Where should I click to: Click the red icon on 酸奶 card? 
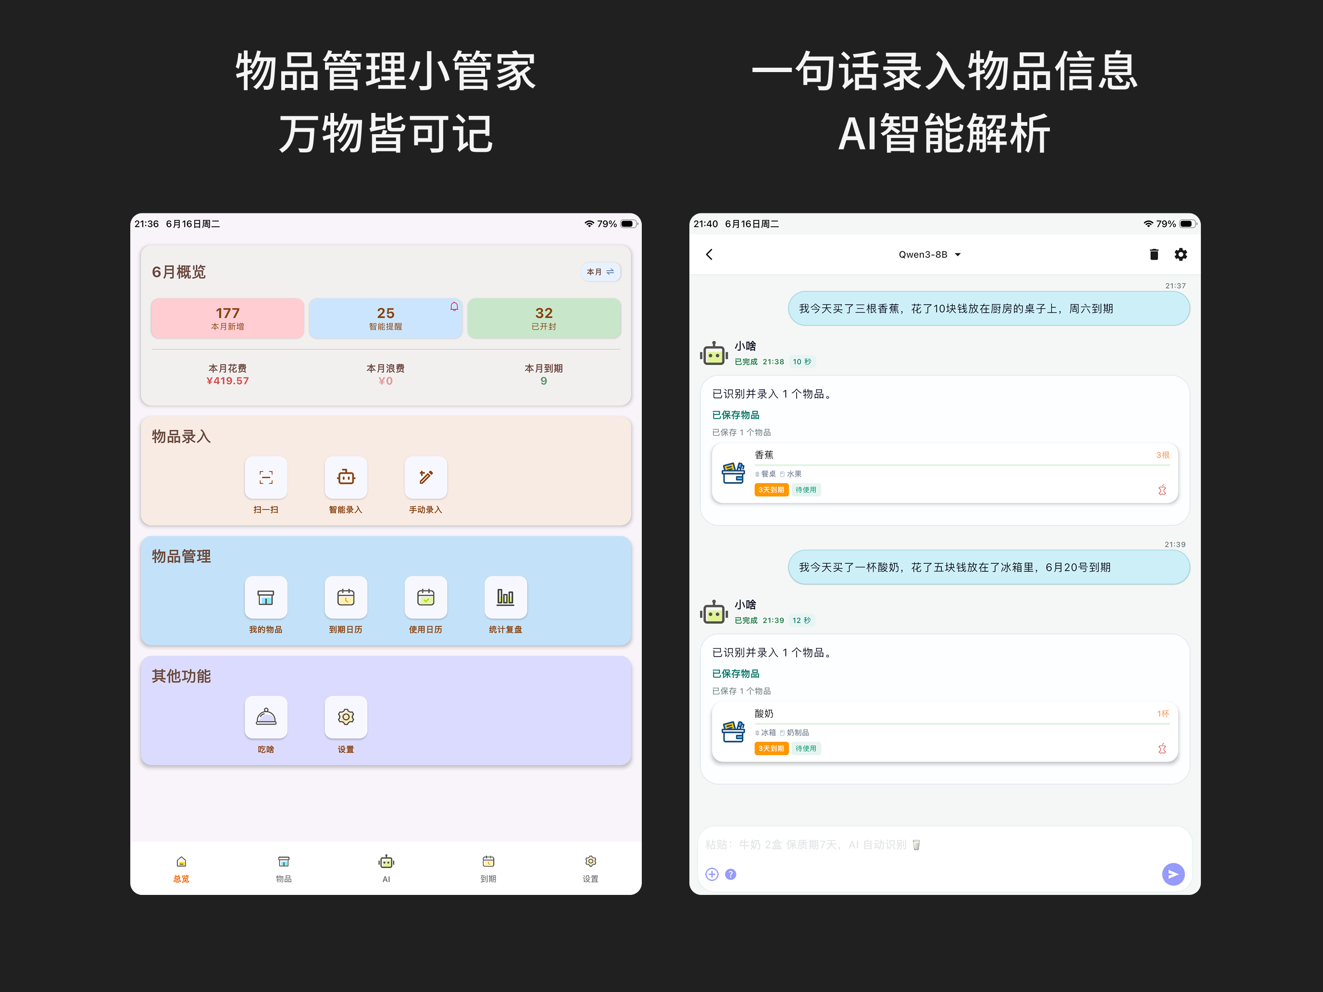pyautogui.click(x=1162, y=749)
